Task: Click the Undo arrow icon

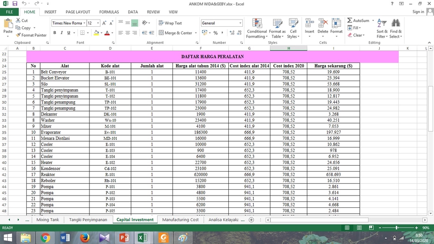Action: (24, 4)
